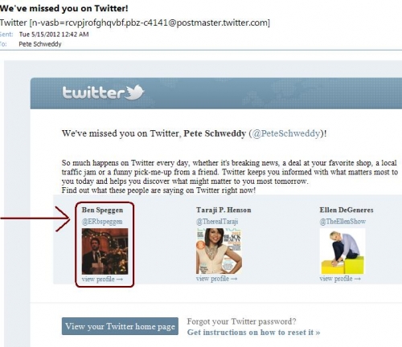
Task: Open Ben Speggen's profile photo
Action: [x=105, y=251]
